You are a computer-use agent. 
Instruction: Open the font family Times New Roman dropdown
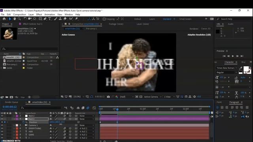227,68
